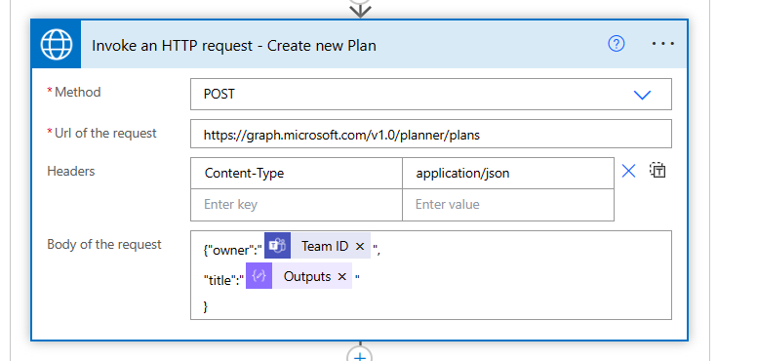Click the 'Body of the request' label

(104, 244)
